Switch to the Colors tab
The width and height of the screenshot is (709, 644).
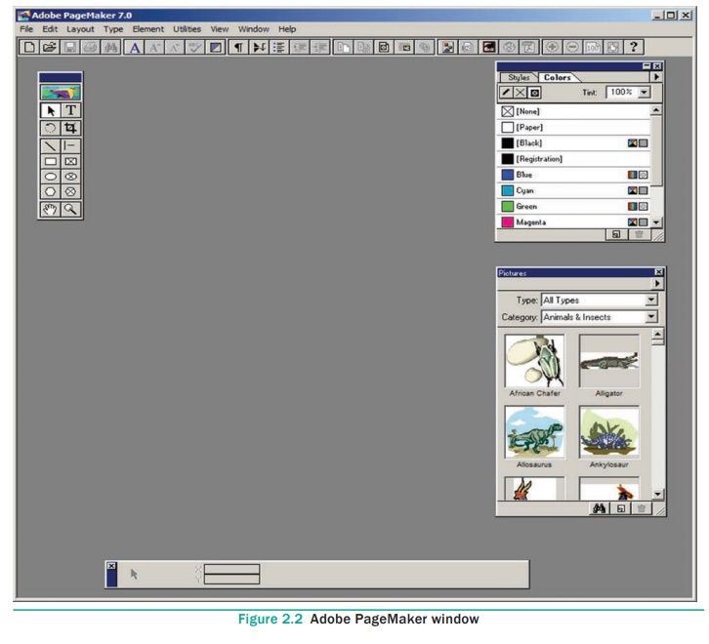tap(557, 78)
